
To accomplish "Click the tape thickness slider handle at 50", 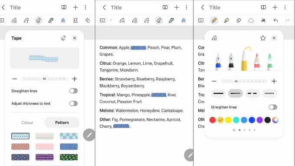I will pyautogui.click(x=44, y=79).
